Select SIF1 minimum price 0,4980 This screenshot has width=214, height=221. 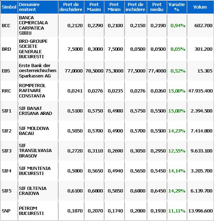115,111
